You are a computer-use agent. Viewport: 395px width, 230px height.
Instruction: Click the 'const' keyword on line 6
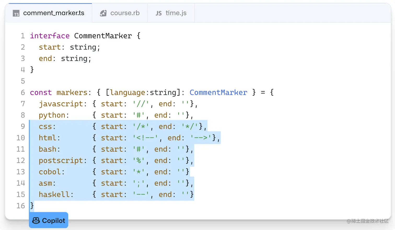(41, 92)
